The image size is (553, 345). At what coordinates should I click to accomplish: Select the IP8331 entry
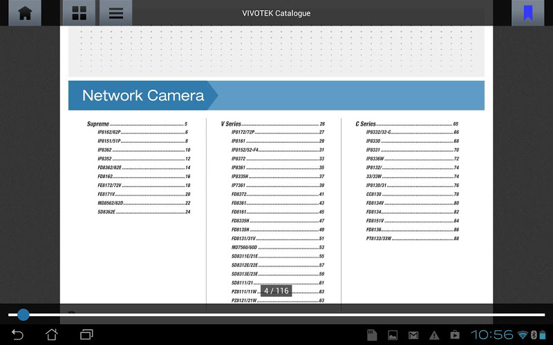[x=412, y=150]
